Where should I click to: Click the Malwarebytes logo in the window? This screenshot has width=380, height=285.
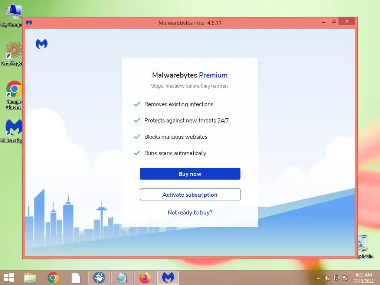coord(42,44)
